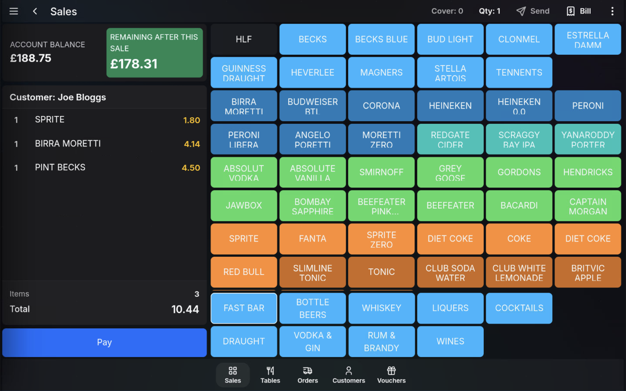Add BECKS to the order
Screen dimensions: 626x391
[313, 39]
